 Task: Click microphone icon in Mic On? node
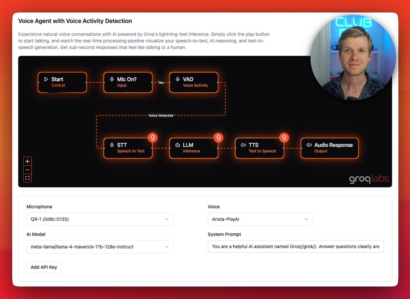[x=112, y=79]
